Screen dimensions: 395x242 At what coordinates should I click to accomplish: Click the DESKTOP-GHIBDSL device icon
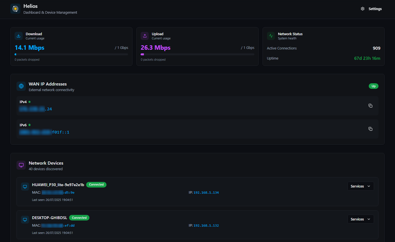(x=25, y=220)
